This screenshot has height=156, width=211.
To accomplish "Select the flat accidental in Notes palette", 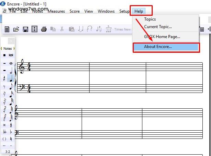I will point(11,132).
